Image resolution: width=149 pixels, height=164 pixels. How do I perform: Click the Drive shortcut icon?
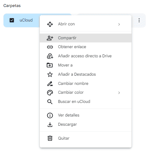pos(50,56)
